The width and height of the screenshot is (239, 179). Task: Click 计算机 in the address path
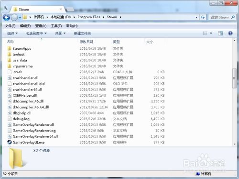[x=39, y=17]
